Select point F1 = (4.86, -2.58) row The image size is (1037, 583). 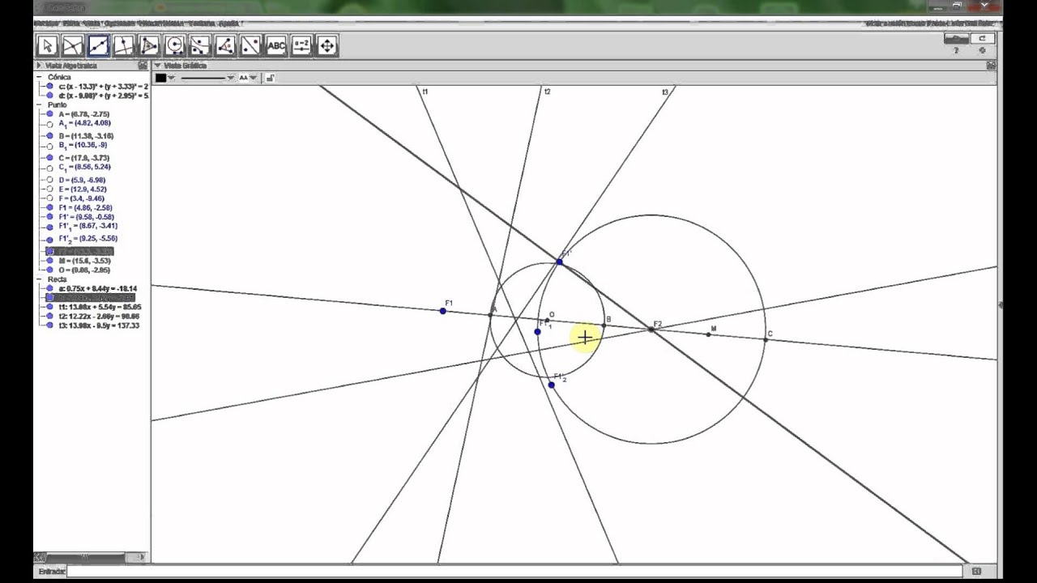coord(84,208)
